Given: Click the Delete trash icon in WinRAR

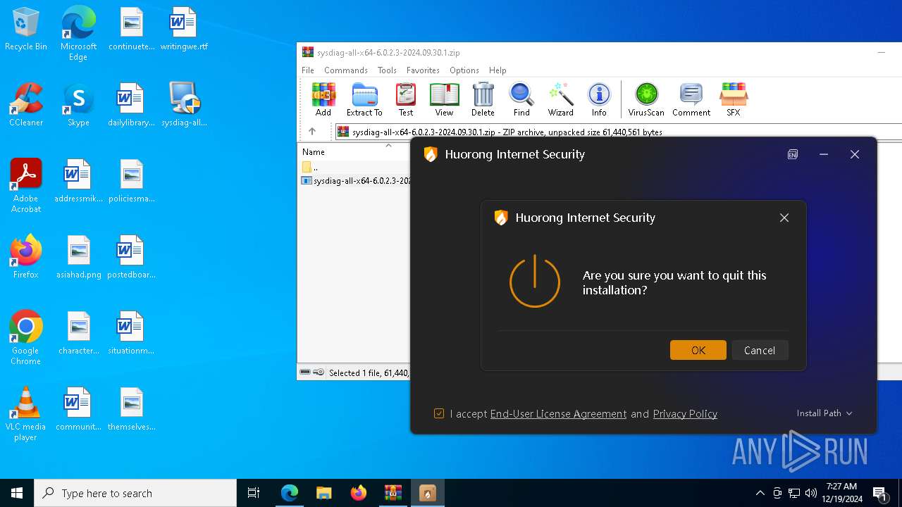Looking at the screenshot, I should click(483, 99).
